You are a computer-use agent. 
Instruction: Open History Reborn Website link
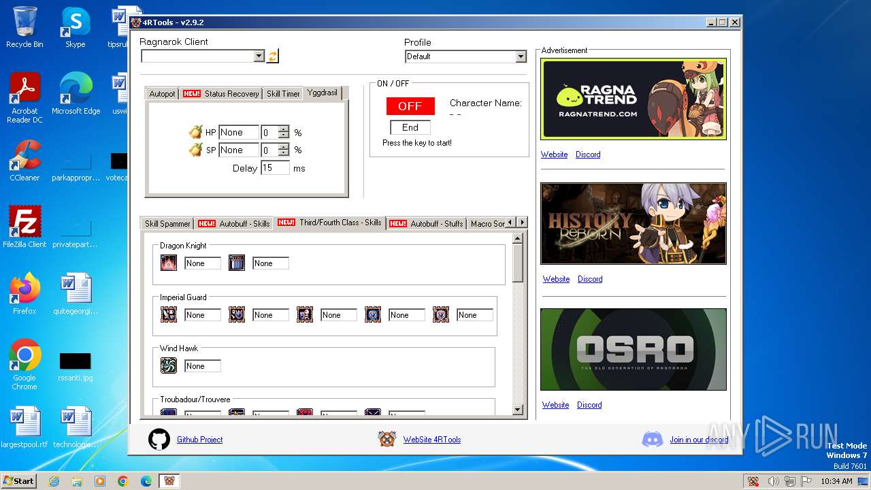click(x=556, y=279)
